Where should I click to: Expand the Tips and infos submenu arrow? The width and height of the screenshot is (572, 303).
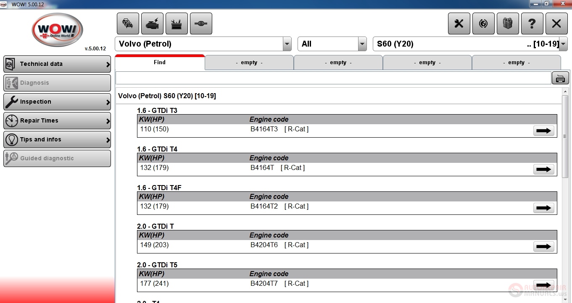[x=108, y=140]
